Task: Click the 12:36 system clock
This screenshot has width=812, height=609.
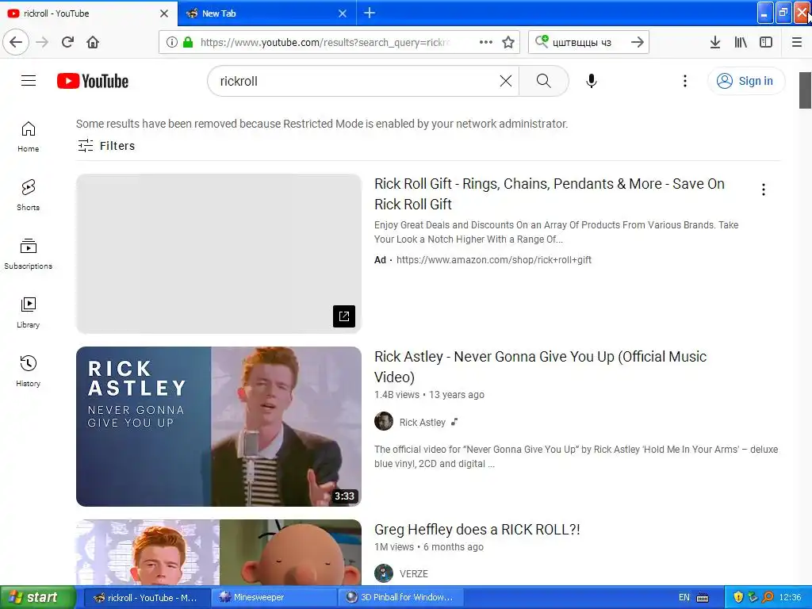Action: pos(790,597)
